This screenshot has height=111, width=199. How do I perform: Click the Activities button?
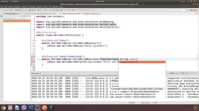(x=5, y=1)
